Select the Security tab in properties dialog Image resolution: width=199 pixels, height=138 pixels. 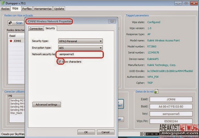(x=50, y=28)
